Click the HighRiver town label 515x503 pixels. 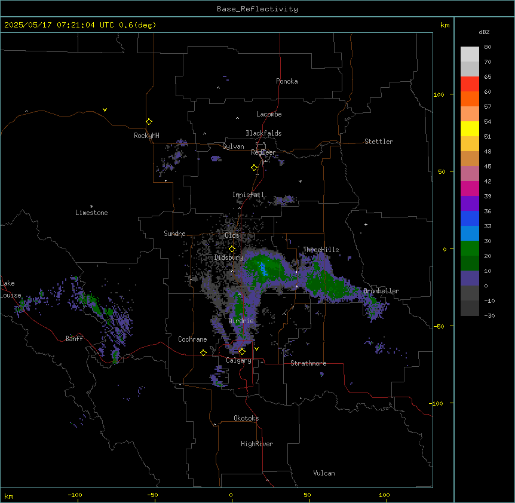256,444
